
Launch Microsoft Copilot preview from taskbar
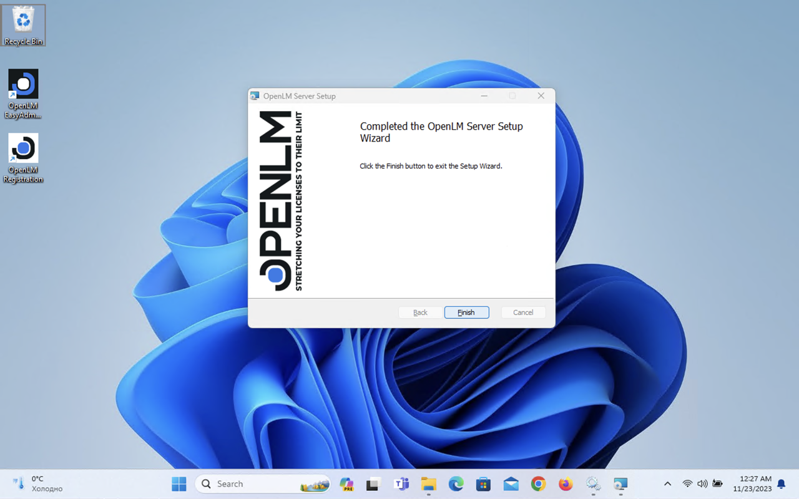coord(346,484)
